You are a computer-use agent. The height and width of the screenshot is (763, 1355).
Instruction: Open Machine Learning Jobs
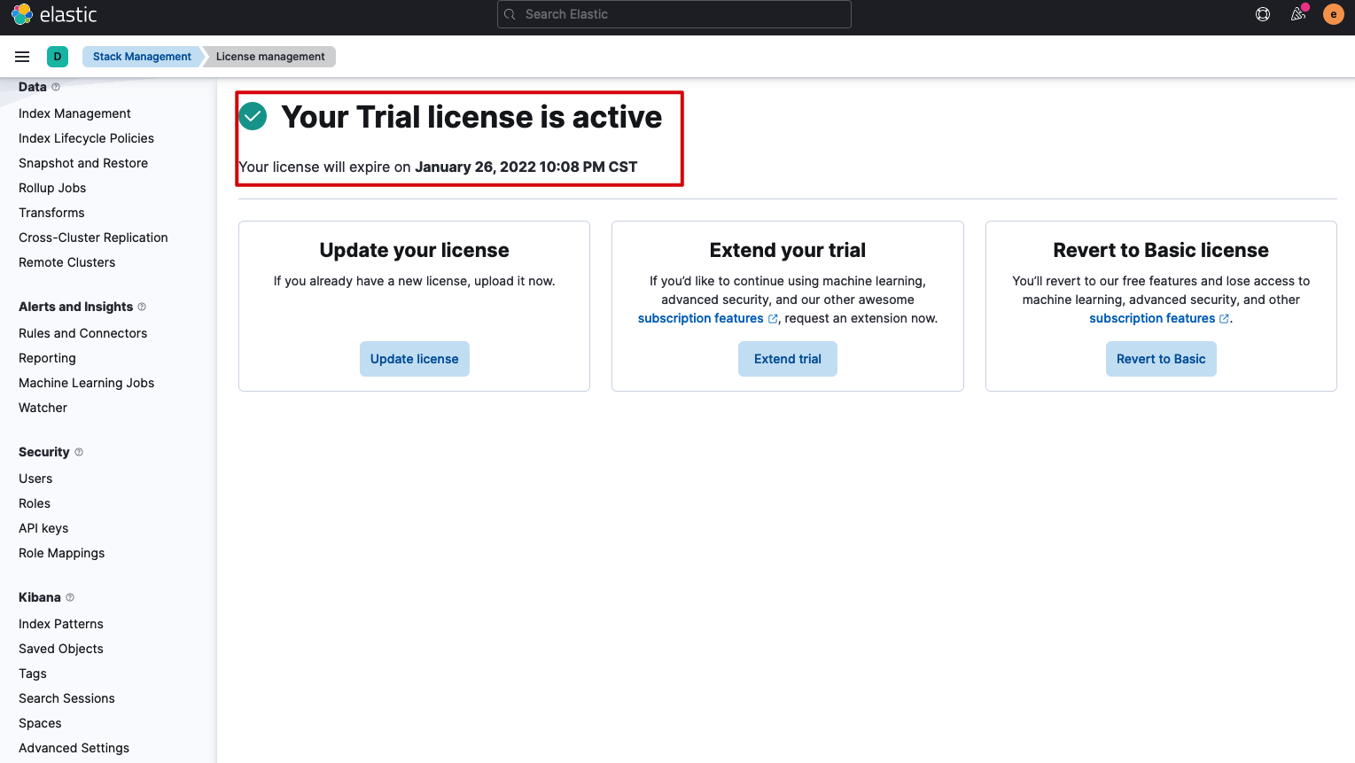click(x=86, y=383)
